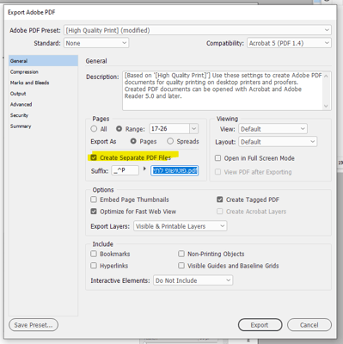Enable the Hyperlinks include checkbox
The height and width of the screenshot is (344, 343).
click(x=94, y=266)
